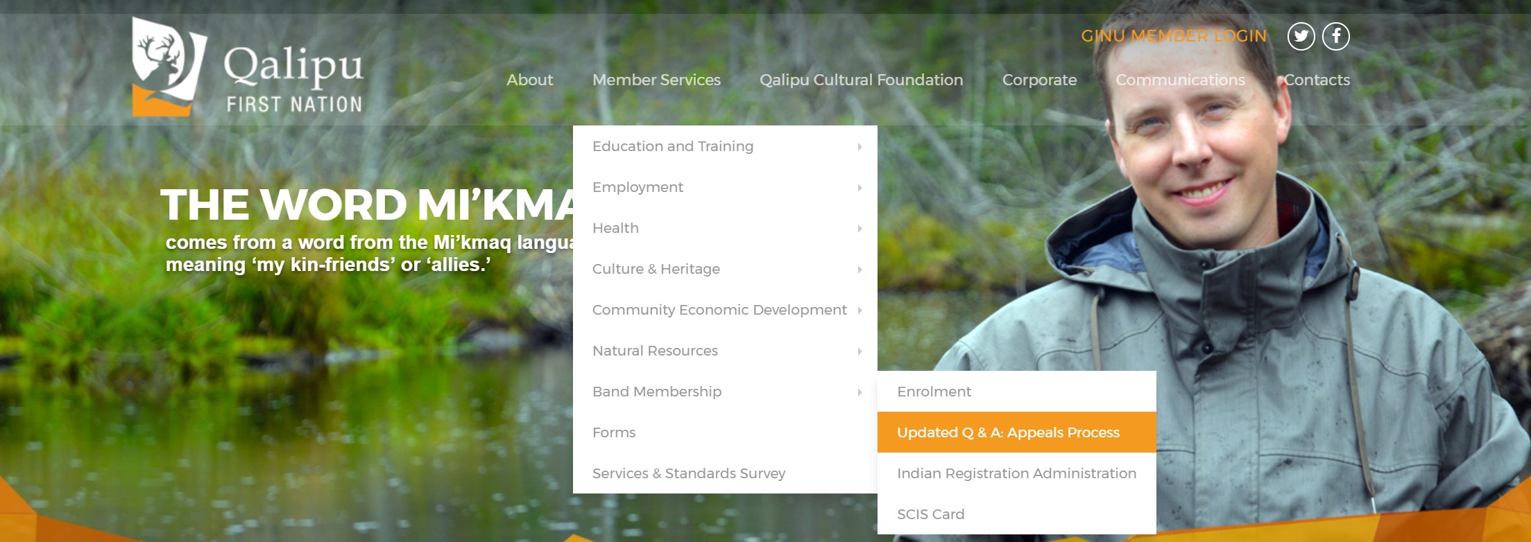Expand the Culture & Heritage submenu arrow
Screen dimensions: 1531x542
pyautogui.click(x=859, y=270)
